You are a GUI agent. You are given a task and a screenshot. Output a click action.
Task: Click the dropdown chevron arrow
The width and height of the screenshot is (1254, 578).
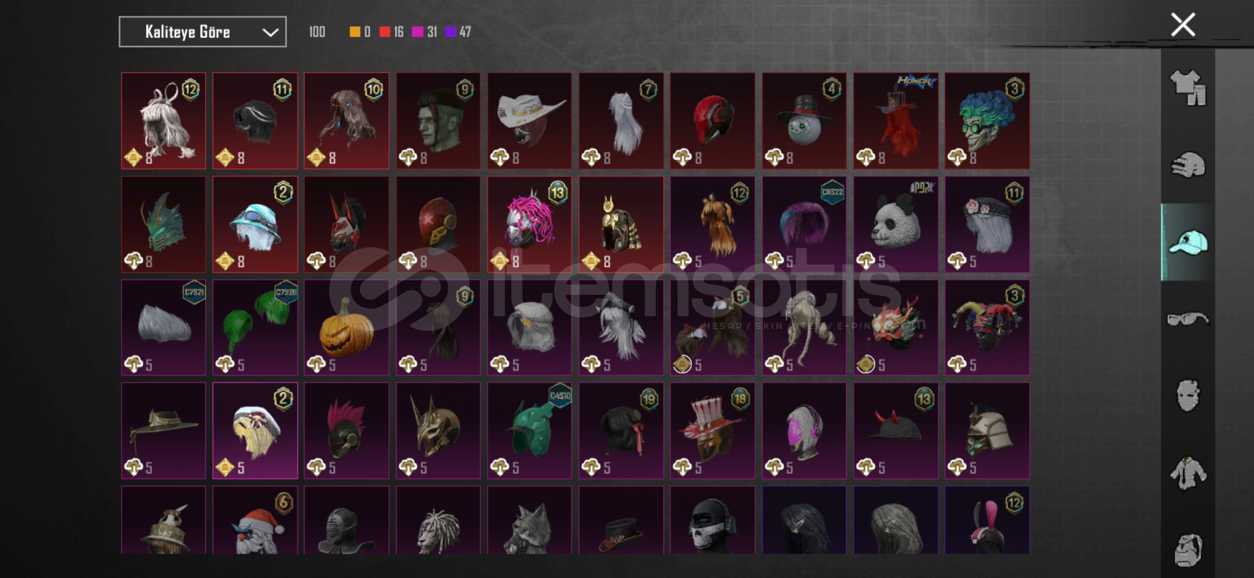coord(270,33)
